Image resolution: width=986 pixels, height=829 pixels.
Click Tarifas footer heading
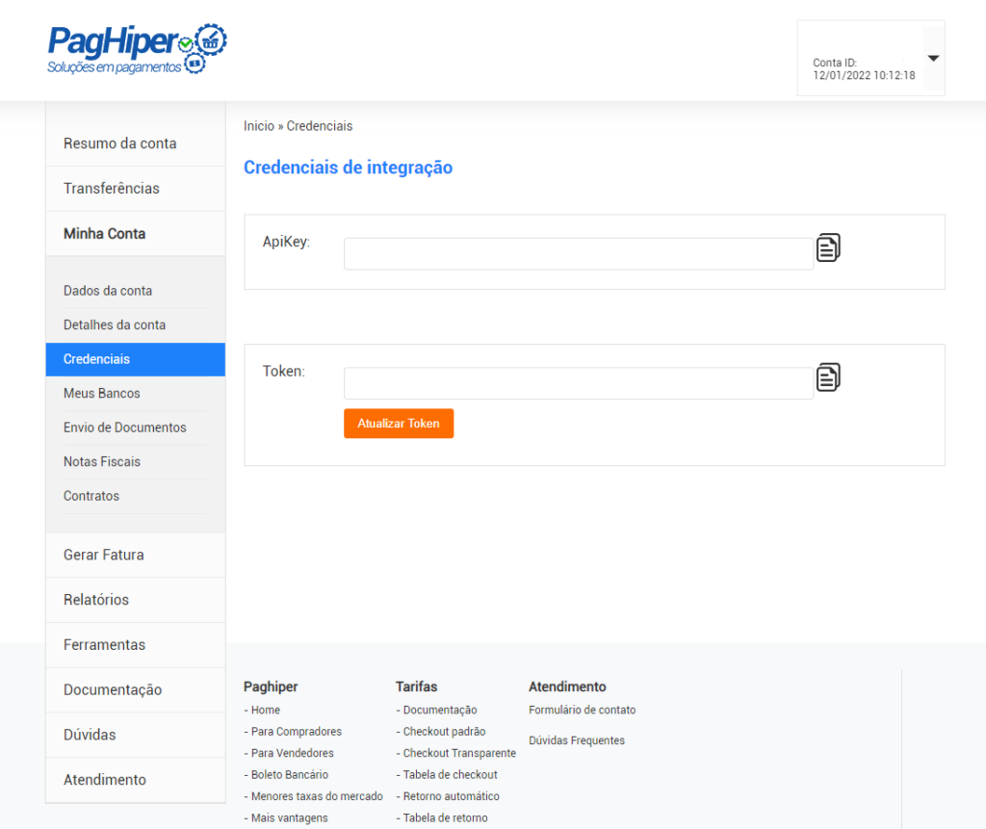tap(416, 687)
